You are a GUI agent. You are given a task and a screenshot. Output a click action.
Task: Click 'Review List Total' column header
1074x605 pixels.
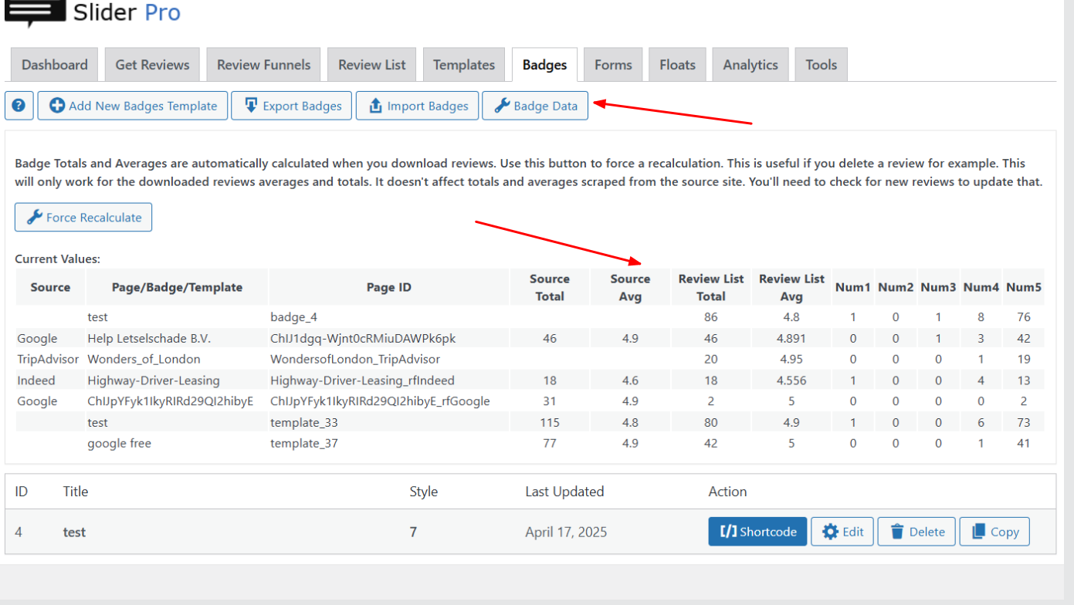coord(711,287)
